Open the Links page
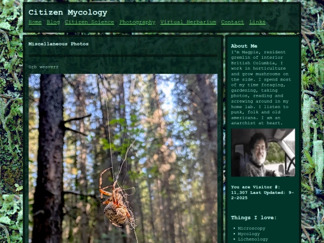Viewport: 324px width, 243px height. click(x=257, y=22)
